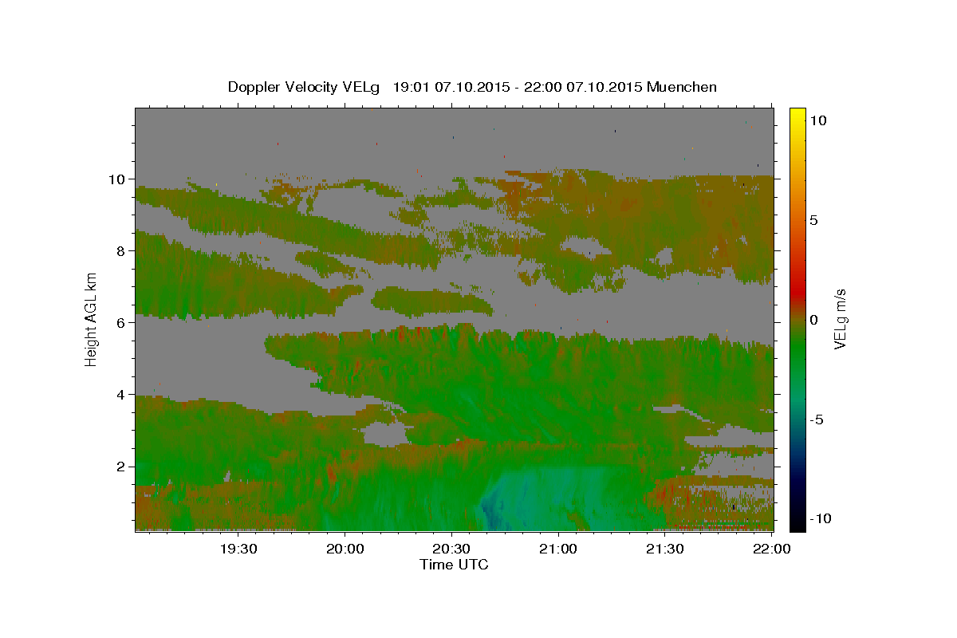Click the 'VELg m/s' colorbar label
The image size is (957, 638).
[840, 319]
